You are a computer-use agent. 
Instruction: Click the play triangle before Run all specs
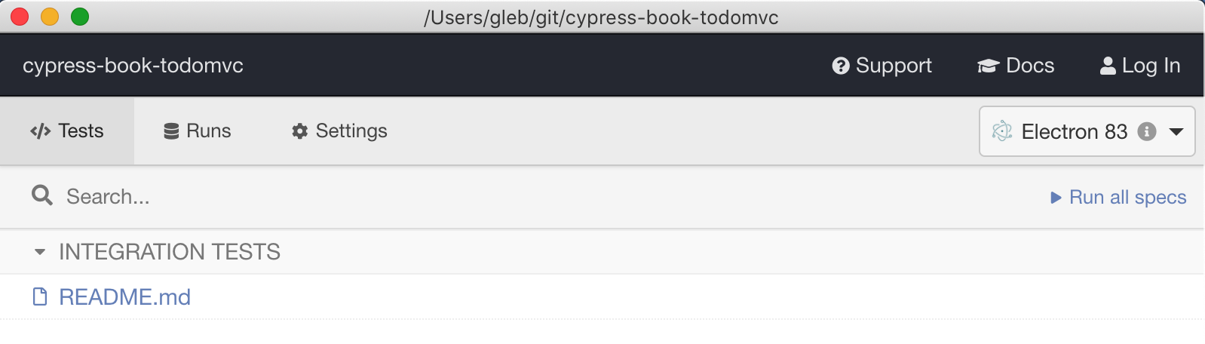pyautogui.click(x=1056, y=198)
